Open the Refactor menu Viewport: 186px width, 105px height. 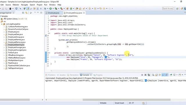pyautogui.click(x=16, y=5)
